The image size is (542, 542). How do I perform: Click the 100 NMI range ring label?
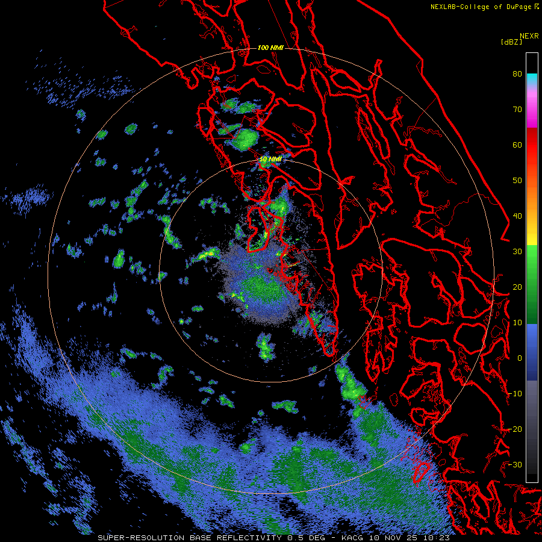(270, 48)
